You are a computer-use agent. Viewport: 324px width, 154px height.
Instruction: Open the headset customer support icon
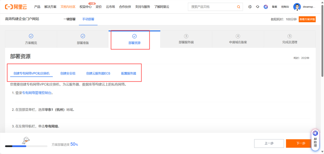click(257, 7)
